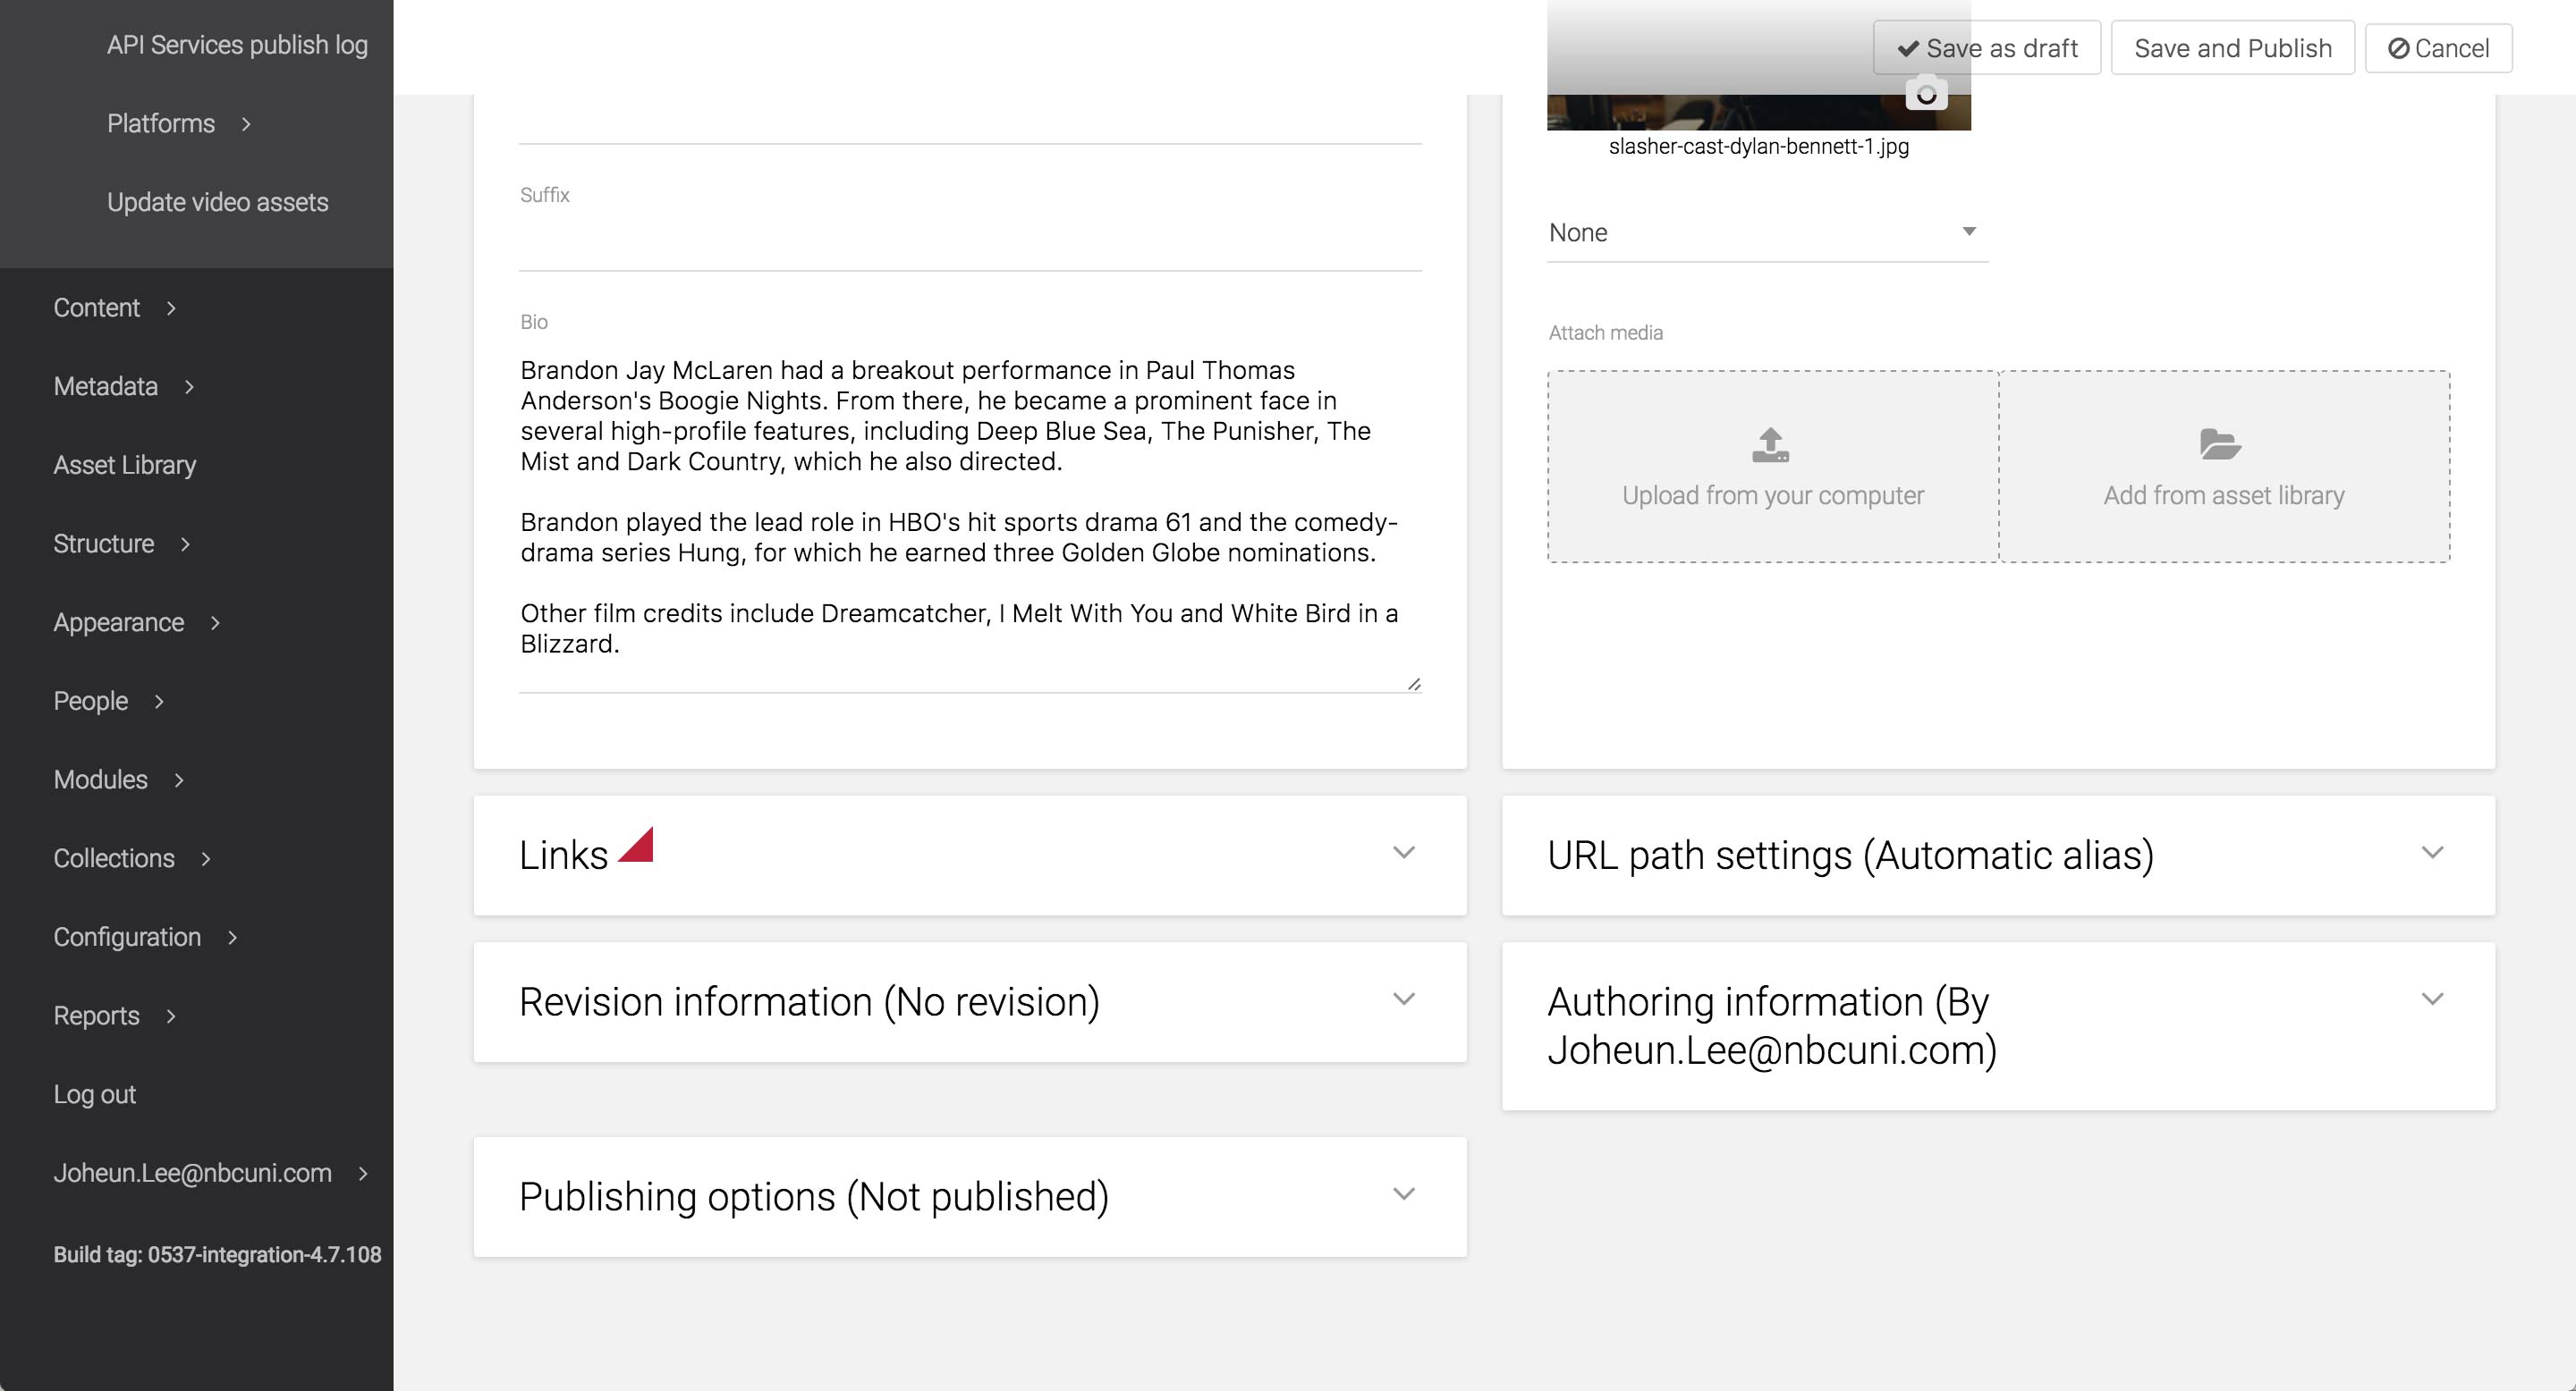Click into the Suffix input field

(969, 245)
